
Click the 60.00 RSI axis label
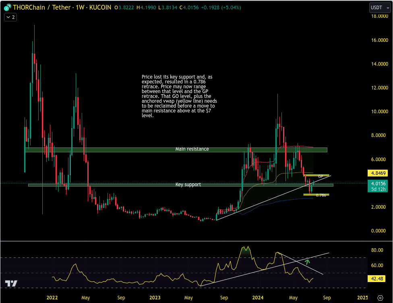[x=377, y=266]
